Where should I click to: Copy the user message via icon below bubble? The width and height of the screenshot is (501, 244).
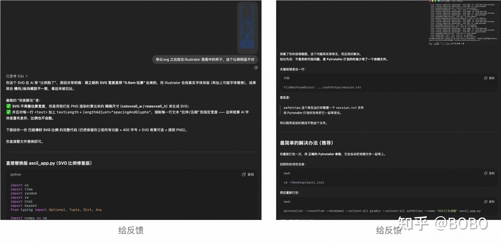click(256, 68)
